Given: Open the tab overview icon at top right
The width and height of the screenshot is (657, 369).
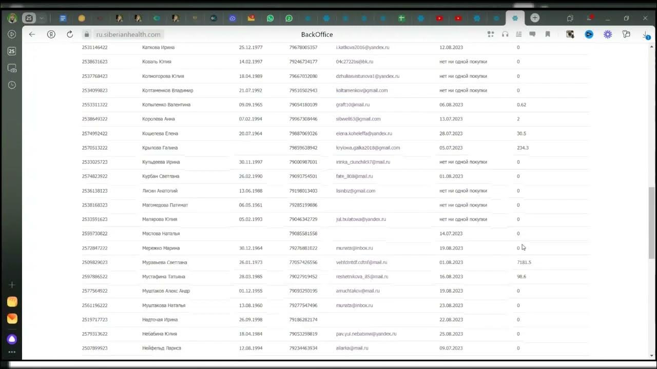Looking at the screenshot, I should click(x=570, y=18).
